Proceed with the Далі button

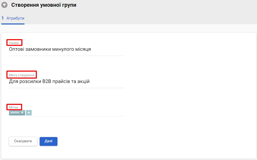click(x=48, y=141)
